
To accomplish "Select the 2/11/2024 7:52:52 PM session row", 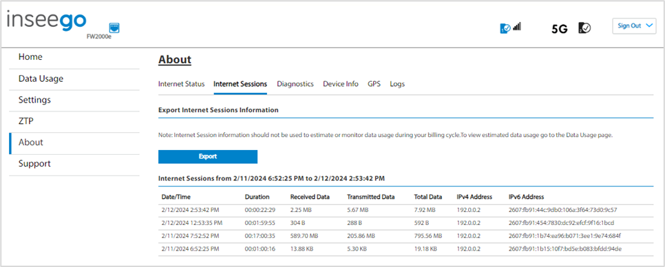I will (405, 235).
